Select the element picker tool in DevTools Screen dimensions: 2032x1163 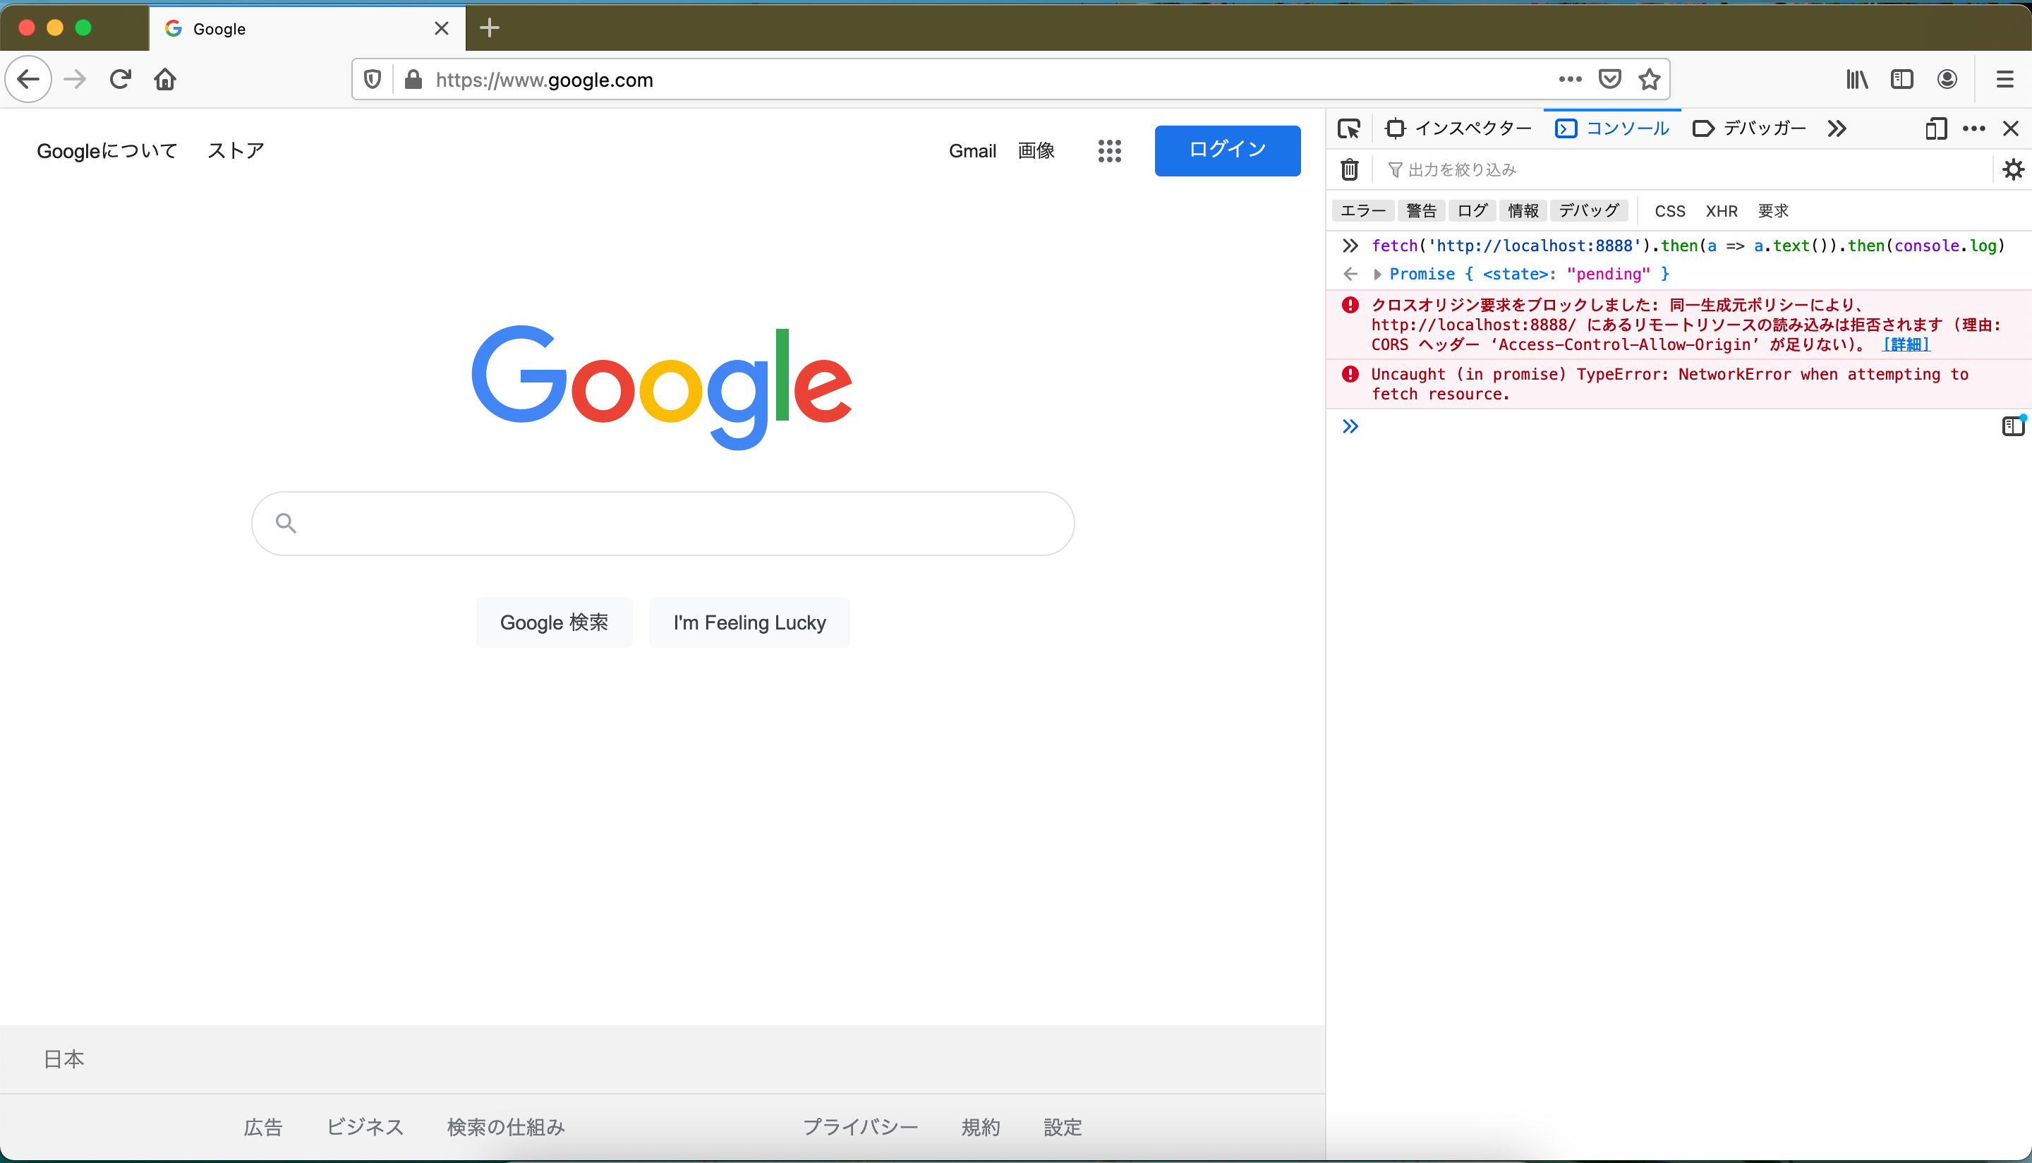click(x=1348, y=128)
